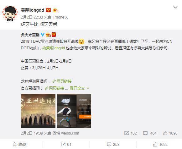182x149 pixels.
Task: Open the 官方直播间 网页链接
Action: click(55, 88)
